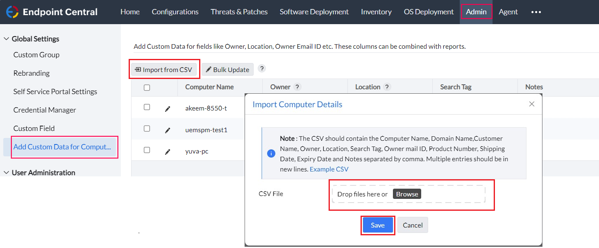The image size is (599, 248).
Task: Click the Bulk Update button
Action: click(x=227, y=70)
